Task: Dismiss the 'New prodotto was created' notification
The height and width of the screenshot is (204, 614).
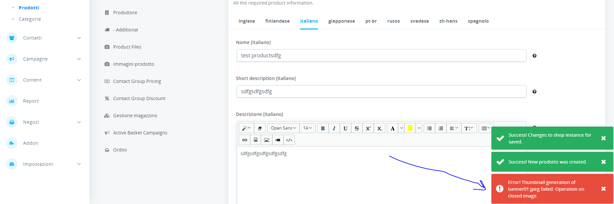Action: [x=604, y=162]
